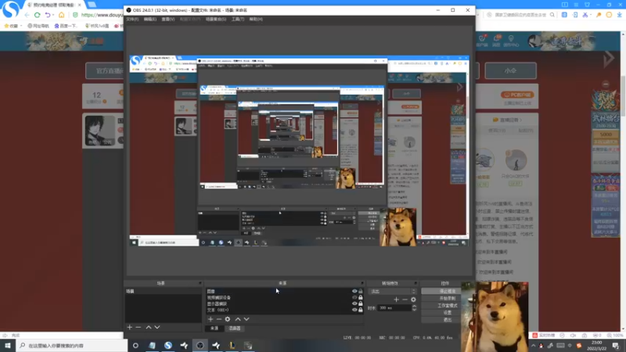Image resolution: width=626 pixels, height=352 pixels.
Task: Open the Scene Transitions dock options corner icon
Action: [x=416, y=283]
